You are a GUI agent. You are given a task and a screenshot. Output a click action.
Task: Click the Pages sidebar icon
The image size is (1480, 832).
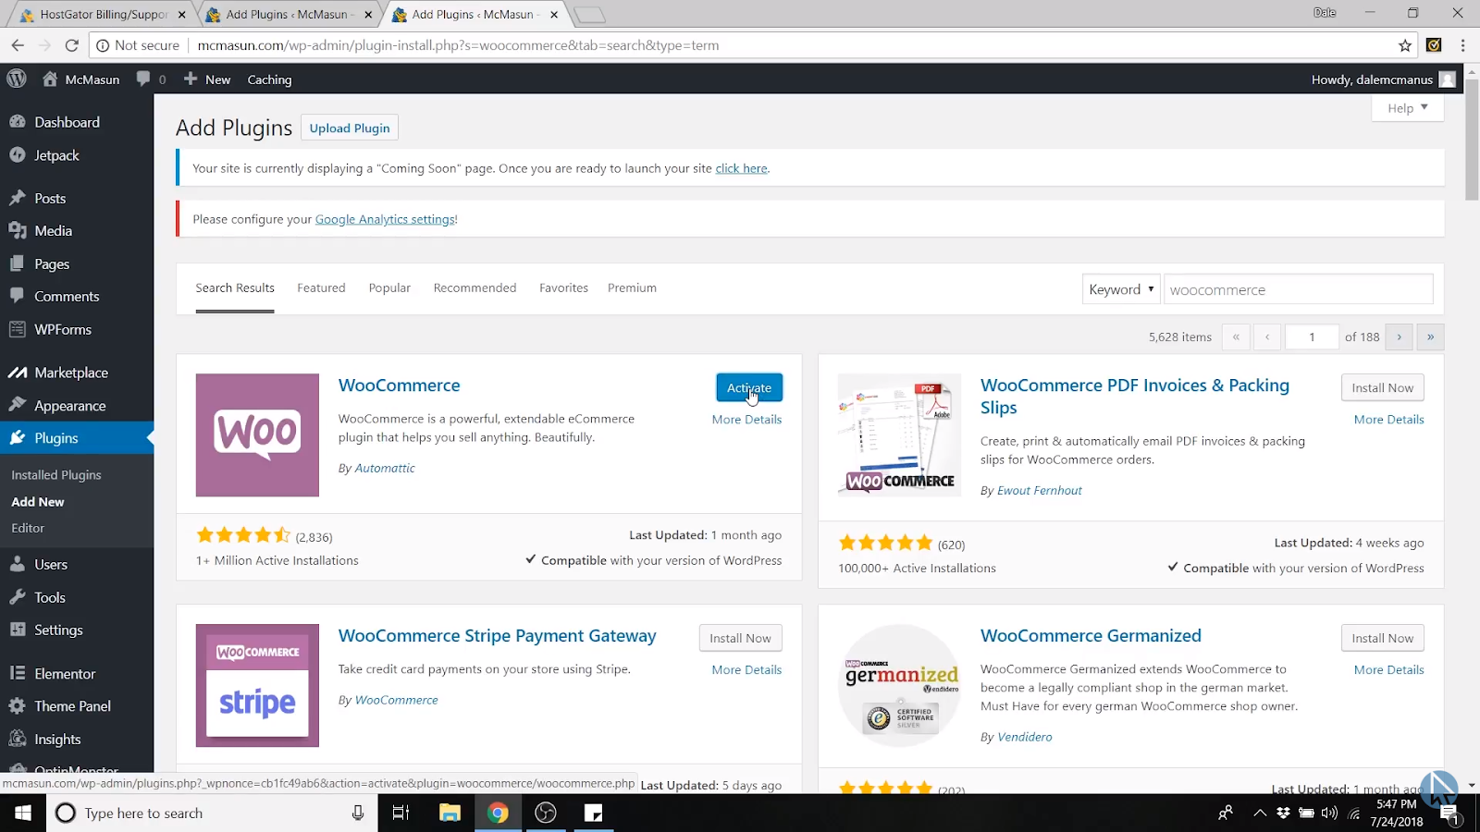coord(18,263)
